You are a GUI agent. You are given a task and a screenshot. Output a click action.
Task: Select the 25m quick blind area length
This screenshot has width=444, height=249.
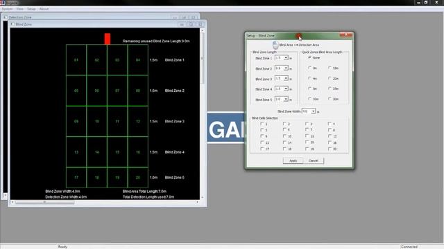point(330,89)
